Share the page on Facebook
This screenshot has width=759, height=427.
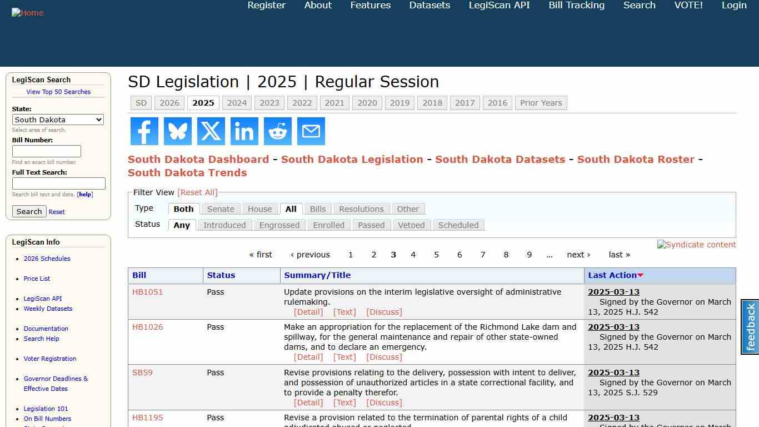point(144,131)
